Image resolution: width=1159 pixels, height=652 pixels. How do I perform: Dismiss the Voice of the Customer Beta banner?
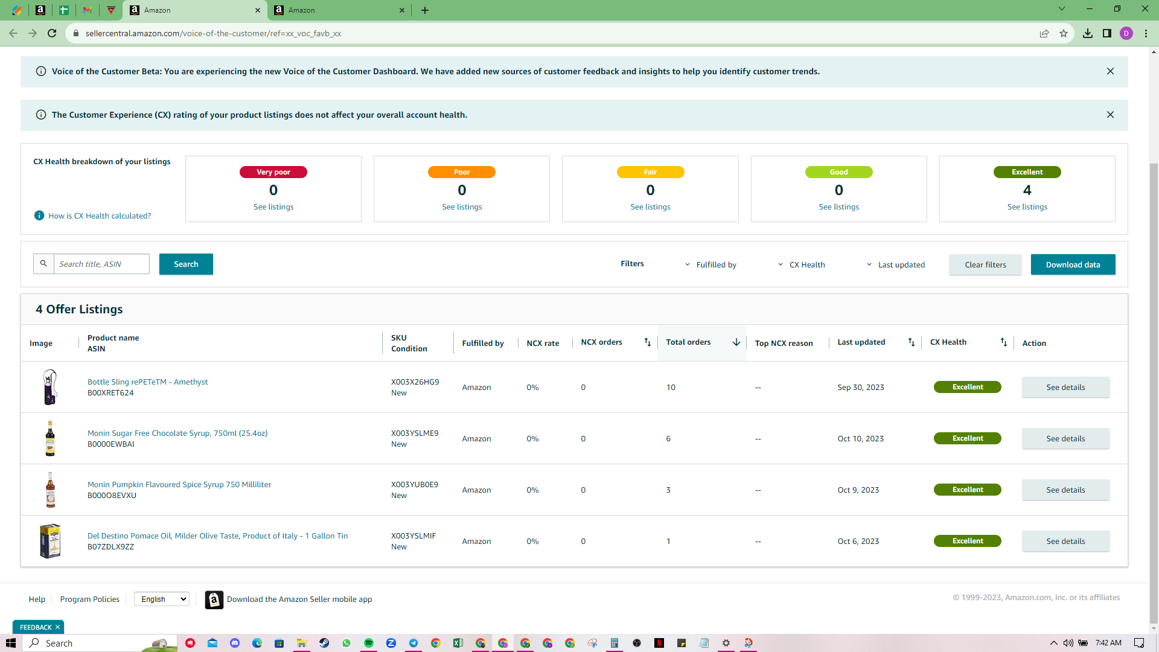tap(1110, 71)
